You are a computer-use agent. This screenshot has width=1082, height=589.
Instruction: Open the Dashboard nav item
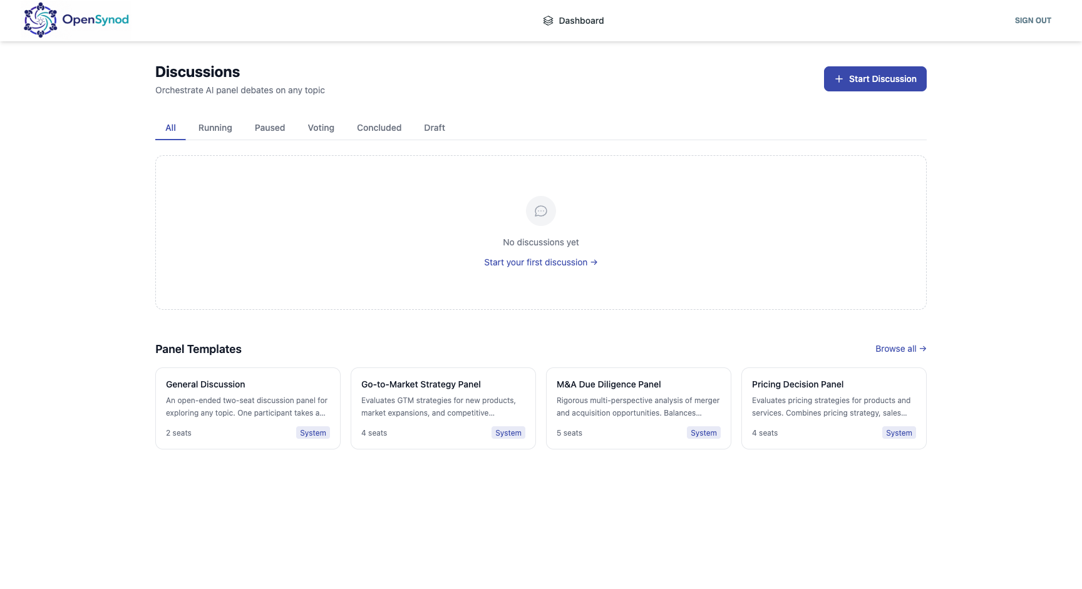[x=574, y=21]
